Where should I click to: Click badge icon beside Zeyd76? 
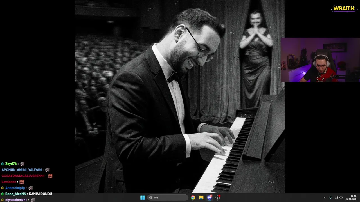(3, 164)
